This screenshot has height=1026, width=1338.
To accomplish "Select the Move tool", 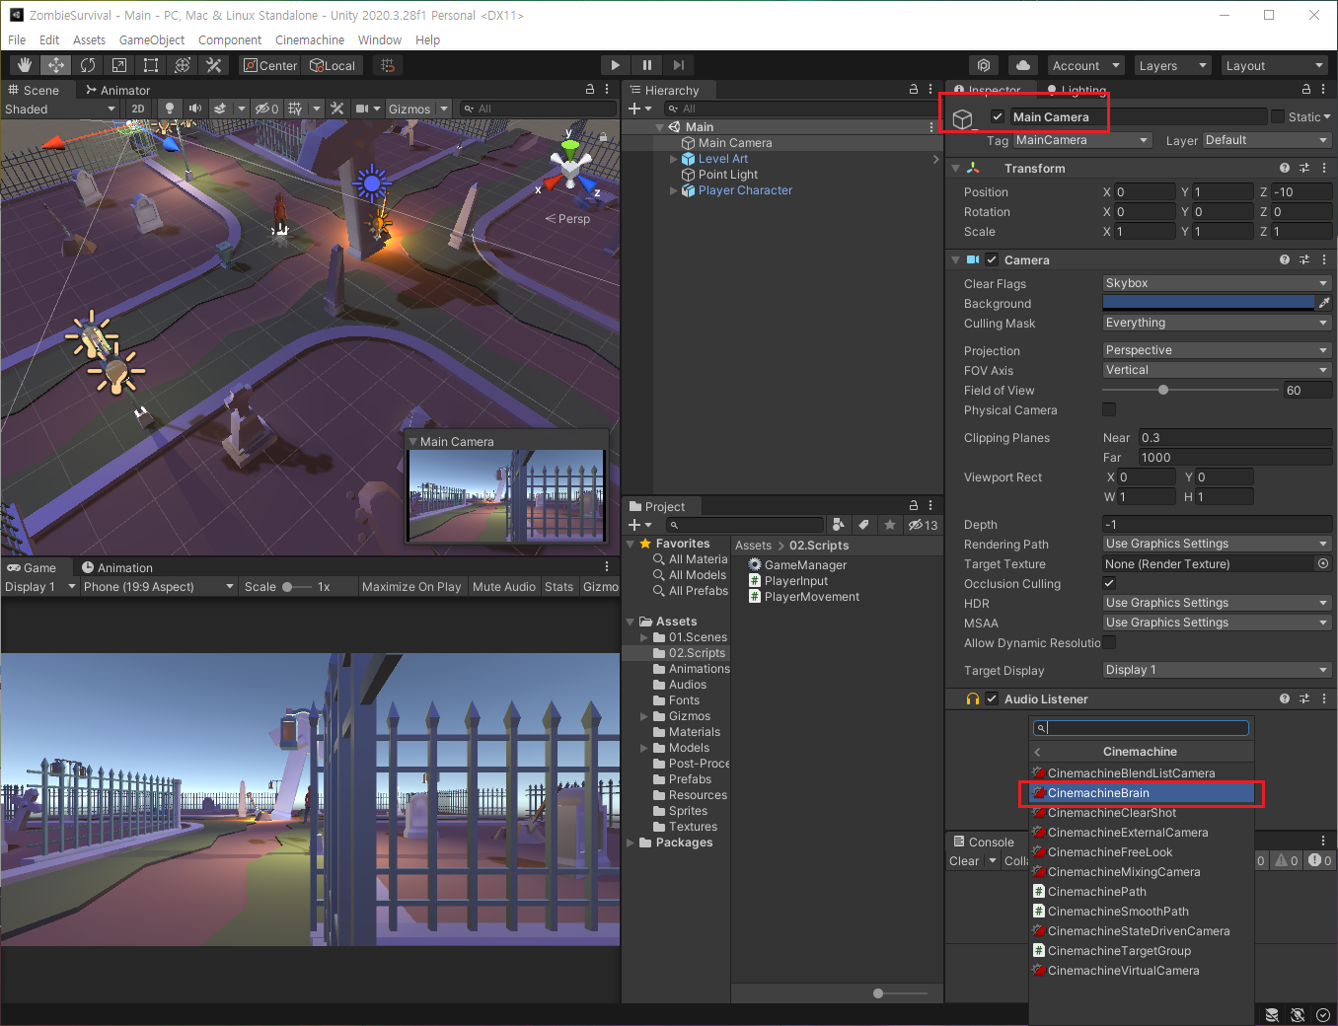I will pyautogui.click(x=56, y=65).
